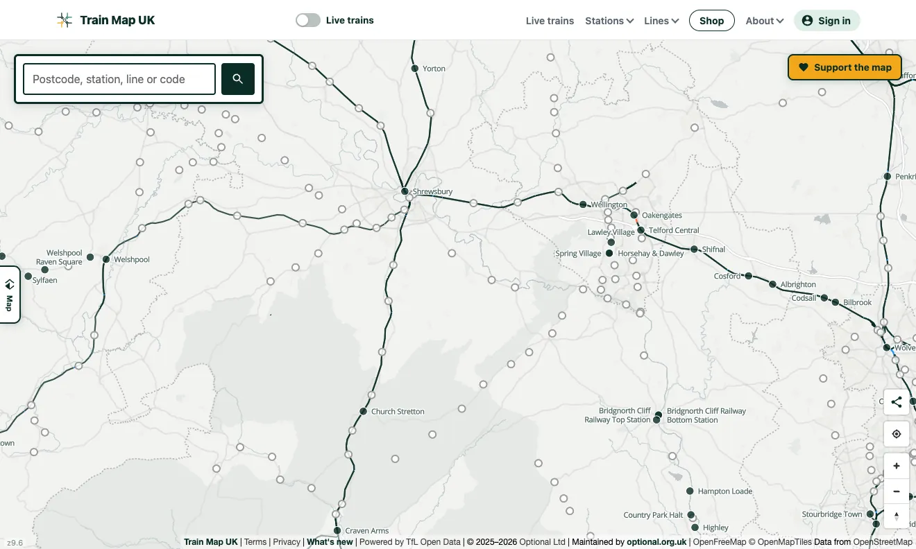Click the Horsehay & Dawley label
Screen dimensions: 916x549
click(x=651, y=254)
